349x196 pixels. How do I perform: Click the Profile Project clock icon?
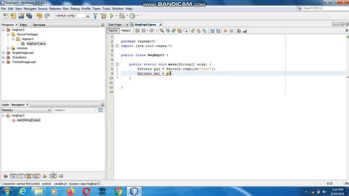133,16
